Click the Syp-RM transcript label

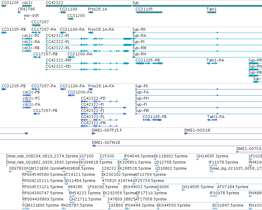point(139,48)
